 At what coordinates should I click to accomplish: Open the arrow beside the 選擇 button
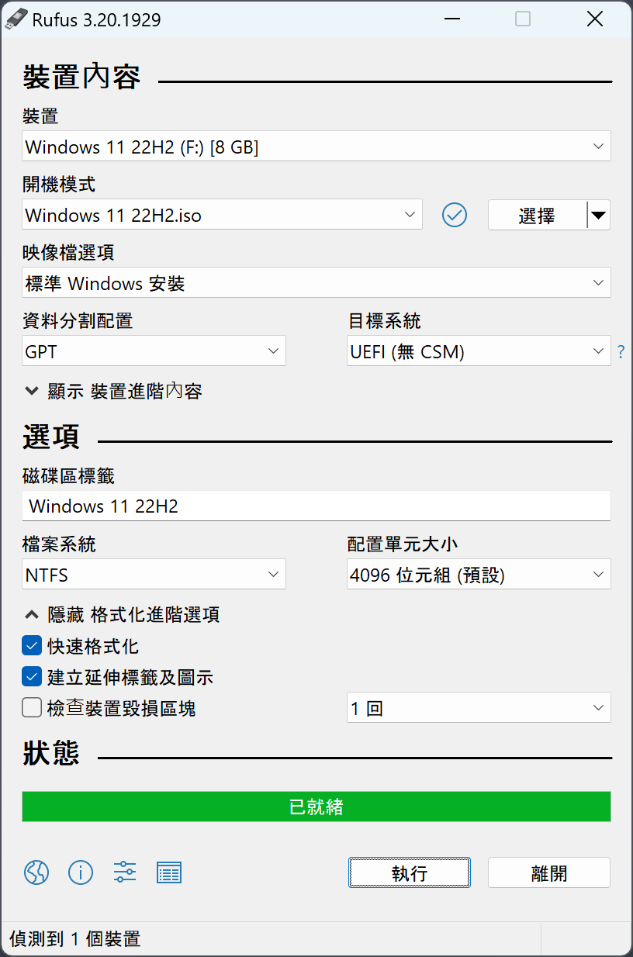point(598,215)
